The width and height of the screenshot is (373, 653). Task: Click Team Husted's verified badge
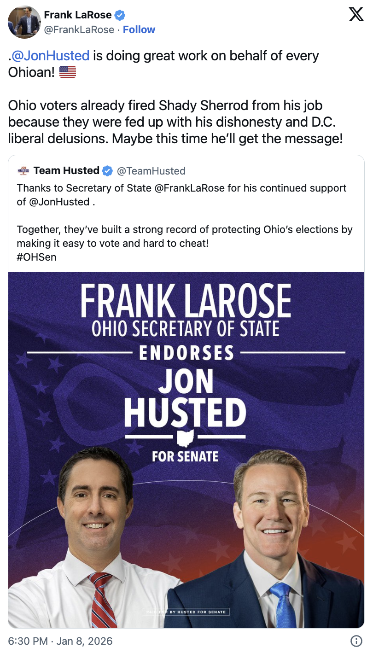tap(107, 170)
